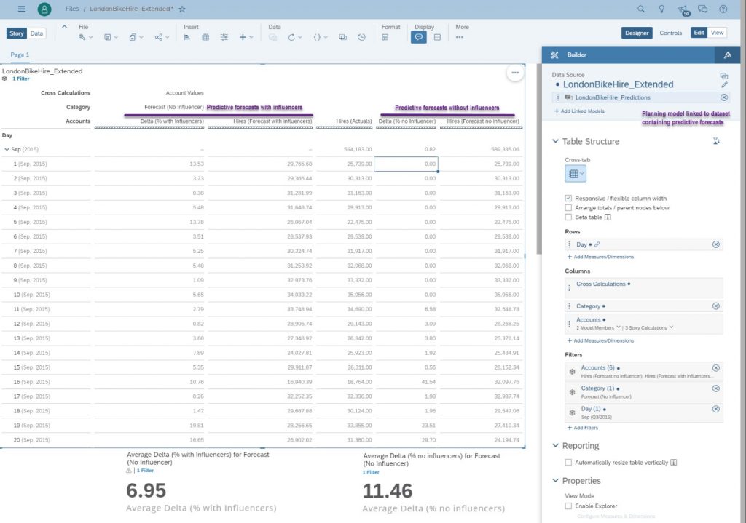746x523 pixels.
Task: Open the plus Add dropdown under Insert
Action: pyautogui.click(x=246, y=37)
